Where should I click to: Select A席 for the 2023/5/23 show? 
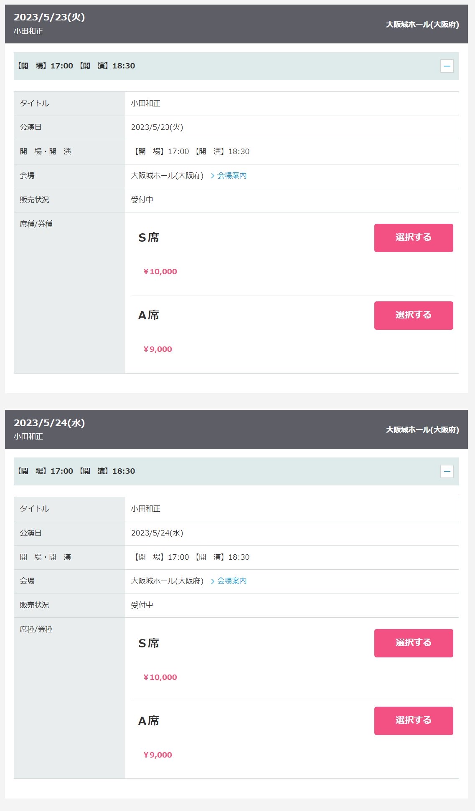[414, 316]
